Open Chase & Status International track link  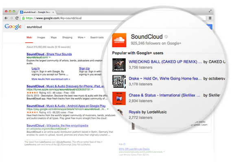pyautogui.click(x=164, y=95)
